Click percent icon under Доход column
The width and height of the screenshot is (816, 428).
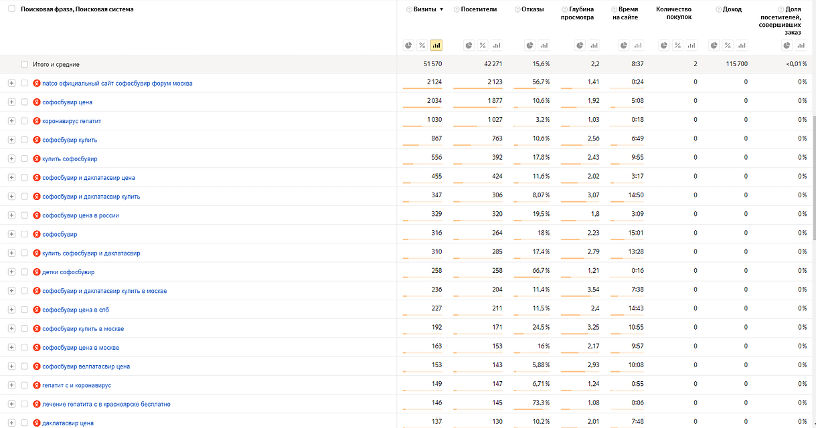tap(728, 45)
